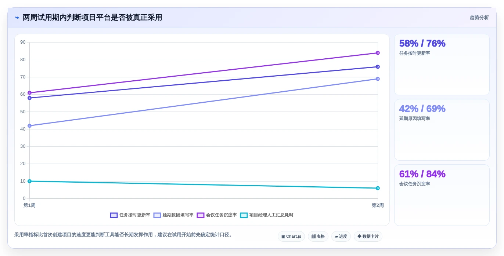Click the 第1周 x-axis label
The height and width of the screenshot is (256, 504).
[29, 205]
